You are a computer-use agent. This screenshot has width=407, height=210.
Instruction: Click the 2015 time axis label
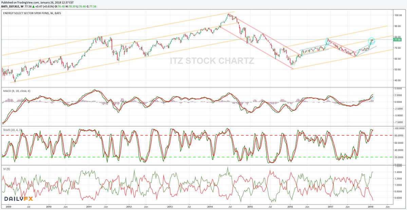[250, 207]
